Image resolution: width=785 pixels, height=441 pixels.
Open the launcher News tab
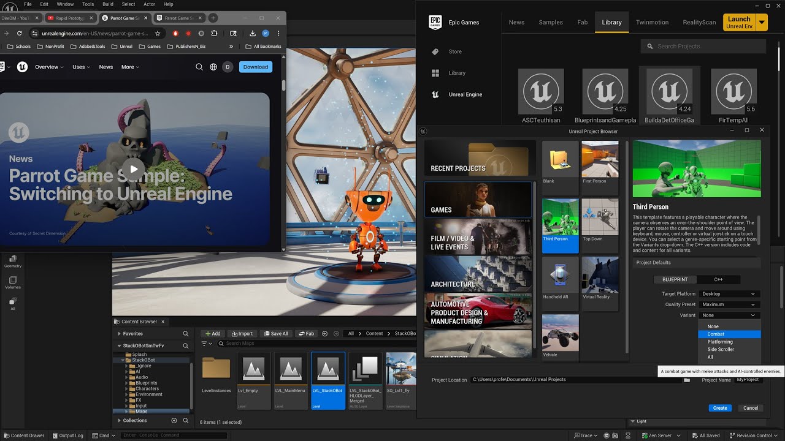tap(516, 22)
